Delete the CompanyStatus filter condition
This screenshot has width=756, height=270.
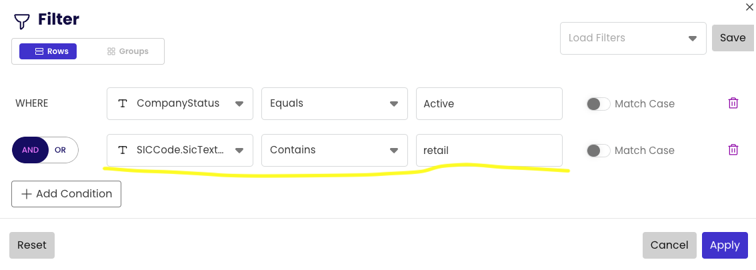733,103
